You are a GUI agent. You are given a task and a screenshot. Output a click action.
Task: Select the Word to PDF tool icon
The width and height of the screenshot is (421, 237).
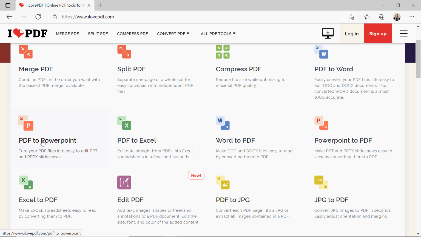(223, 123)
